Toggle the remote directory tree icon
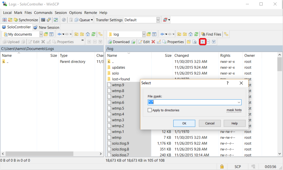 pyautogui.click(x=226, y=34)
